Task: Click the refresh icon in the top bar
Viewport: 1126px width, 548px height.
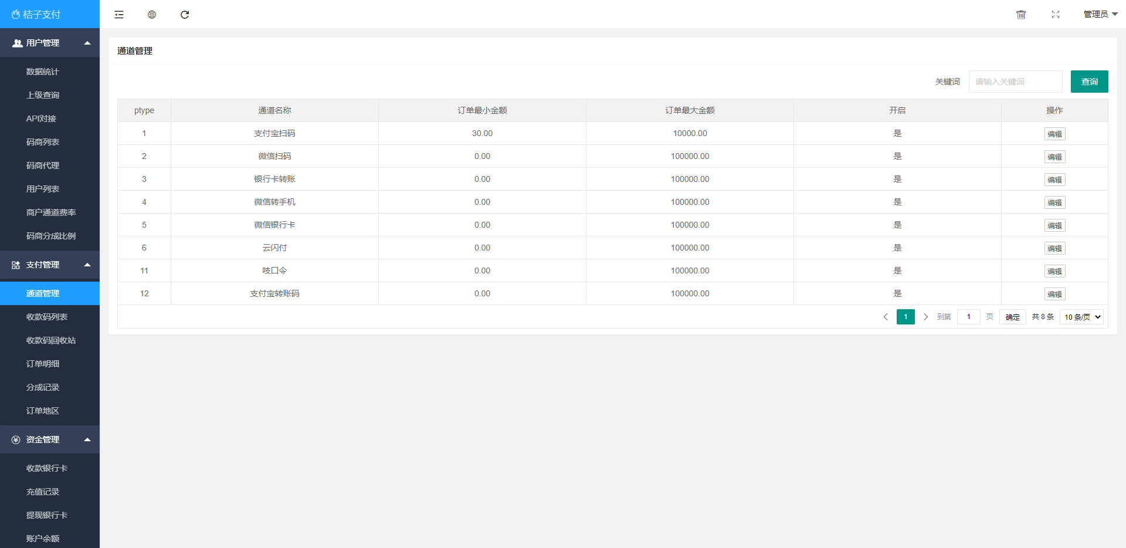Action: pos(185,15)
